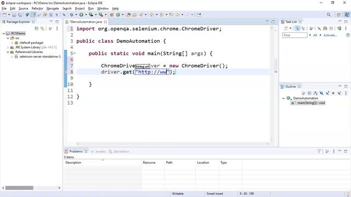Viewport: 351px width, 197px height.
Task: Click the Next Annotation toolbar icon
Action: 152,15
